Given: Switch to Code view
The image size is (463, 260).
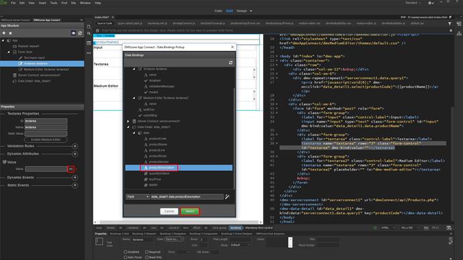Looking at the screenshot, I should [218, 11].
